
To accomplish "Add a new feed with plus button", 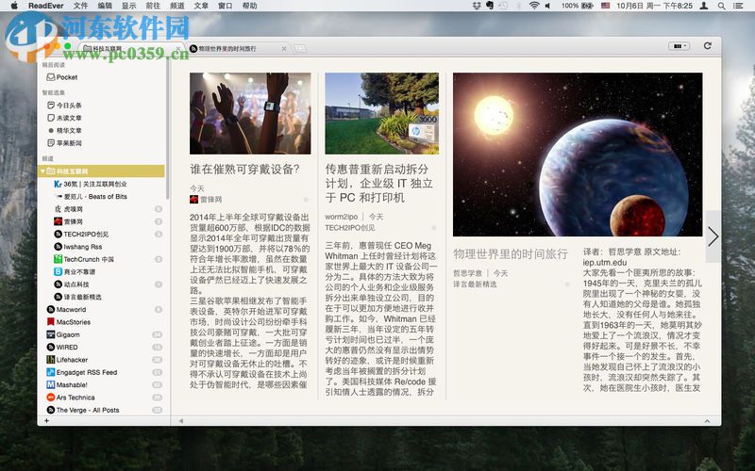I will (x=46, y=420).
